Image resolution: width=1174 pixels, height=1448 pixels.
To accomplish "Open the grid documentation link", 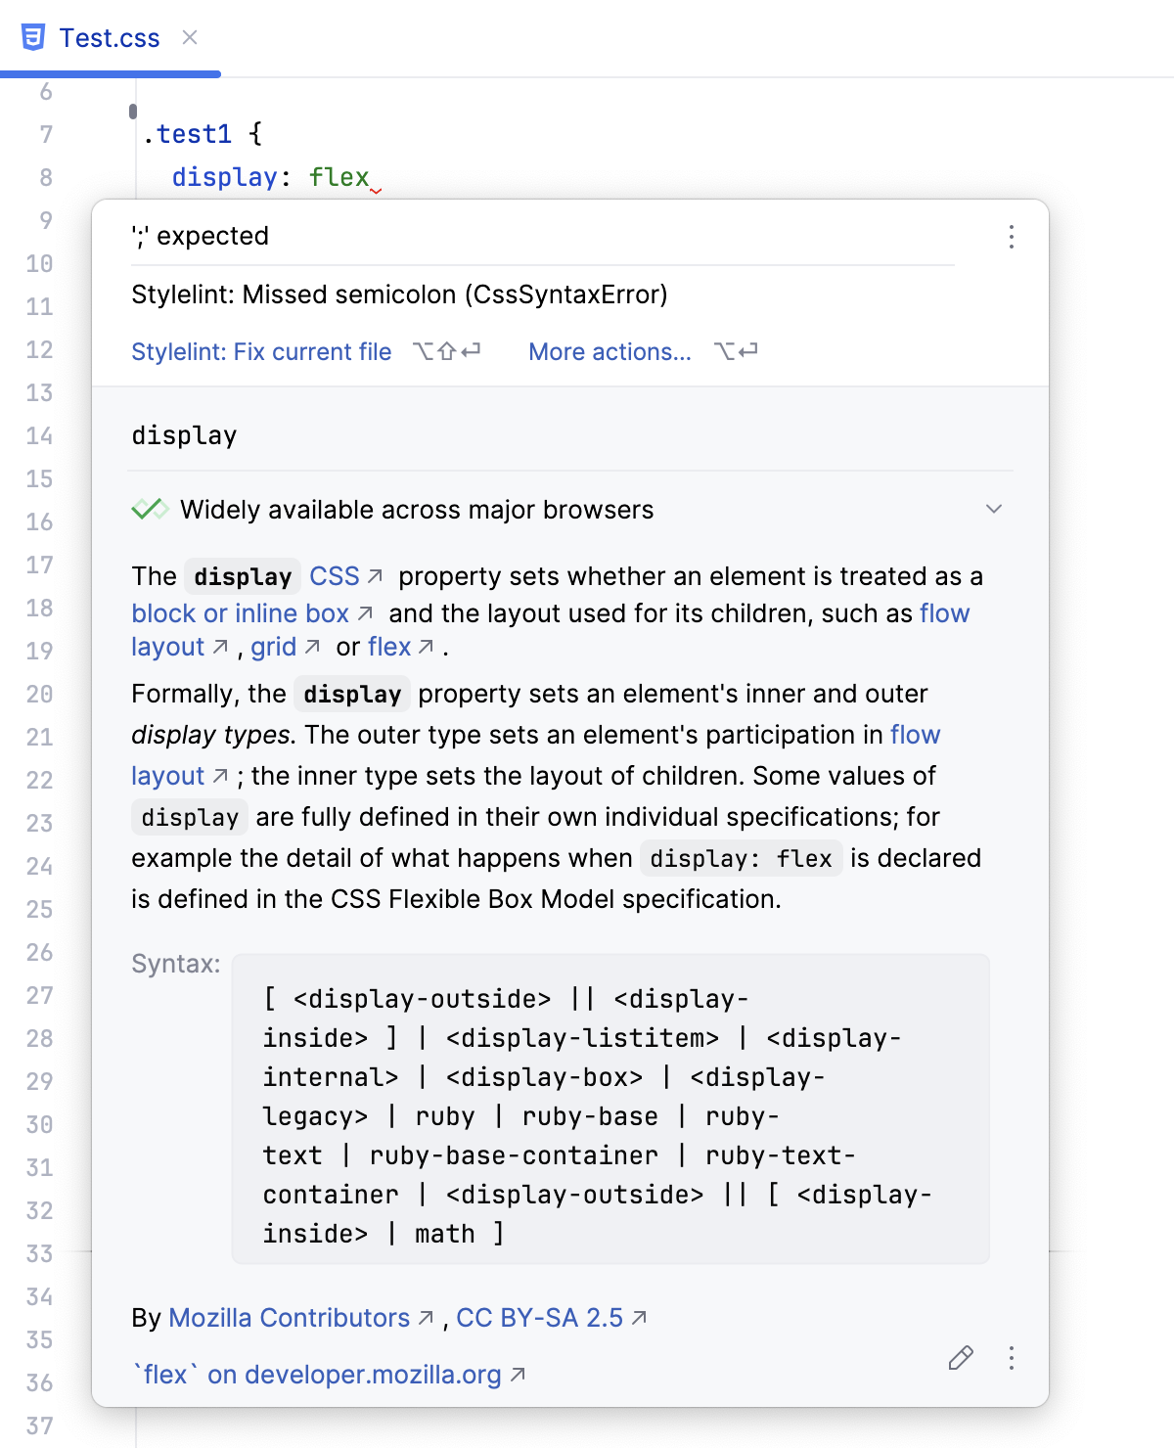I will click(x=273, y=647).
